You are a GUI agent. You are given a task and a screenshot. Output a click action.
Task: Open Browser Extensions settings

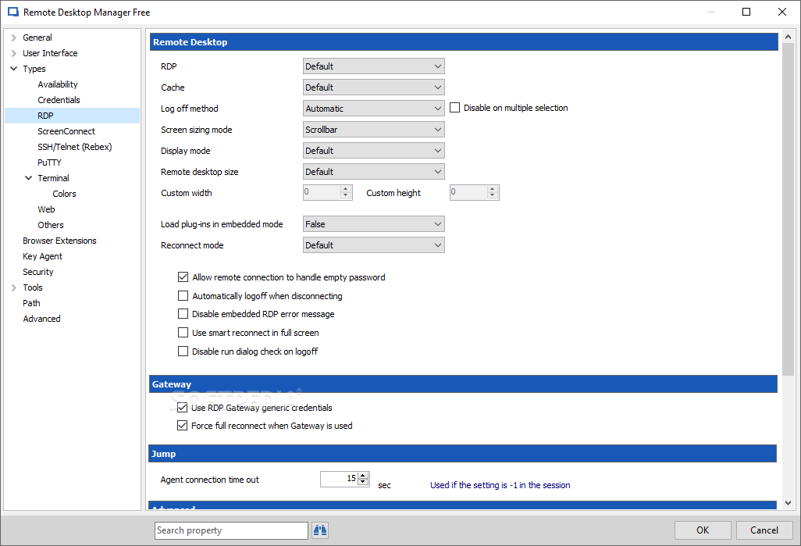(59, 241)
